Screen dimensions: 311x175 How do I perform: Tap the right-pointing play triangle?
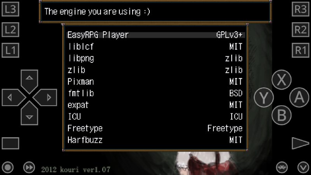click(x=300, y=143)
